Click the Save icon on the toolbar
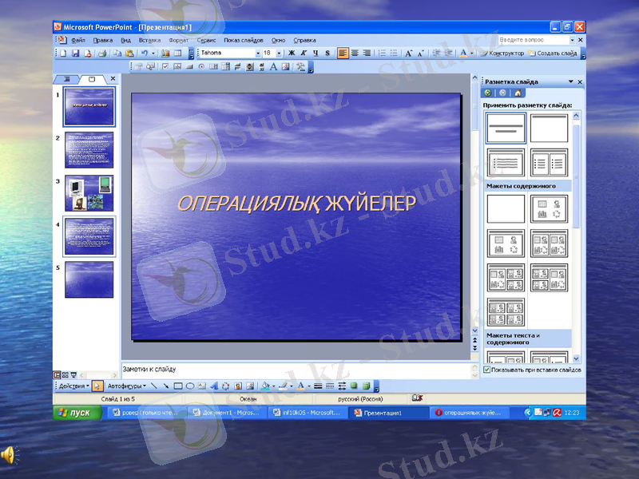The width and height of the screenshot is (639, 479). point(75,53)
